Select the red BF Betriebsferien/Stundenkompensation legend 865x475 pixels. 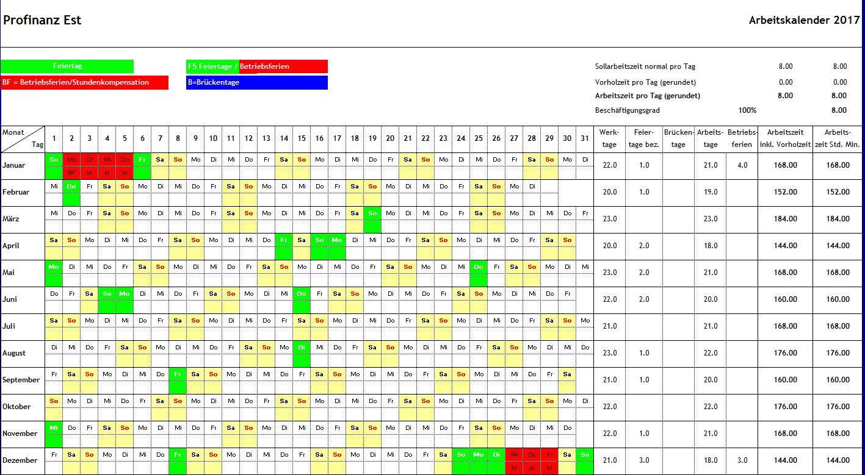(x=84, y=82)
